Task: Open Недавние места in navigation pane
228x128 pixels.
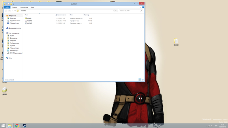Action: 15,21
